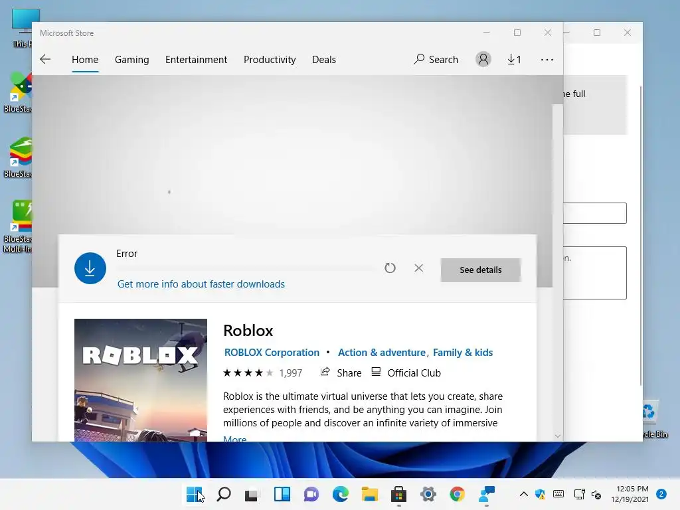Click the upper text field in background window
Image resolution: width=680 pixels, height=510 pixels.
coord(594,213)
